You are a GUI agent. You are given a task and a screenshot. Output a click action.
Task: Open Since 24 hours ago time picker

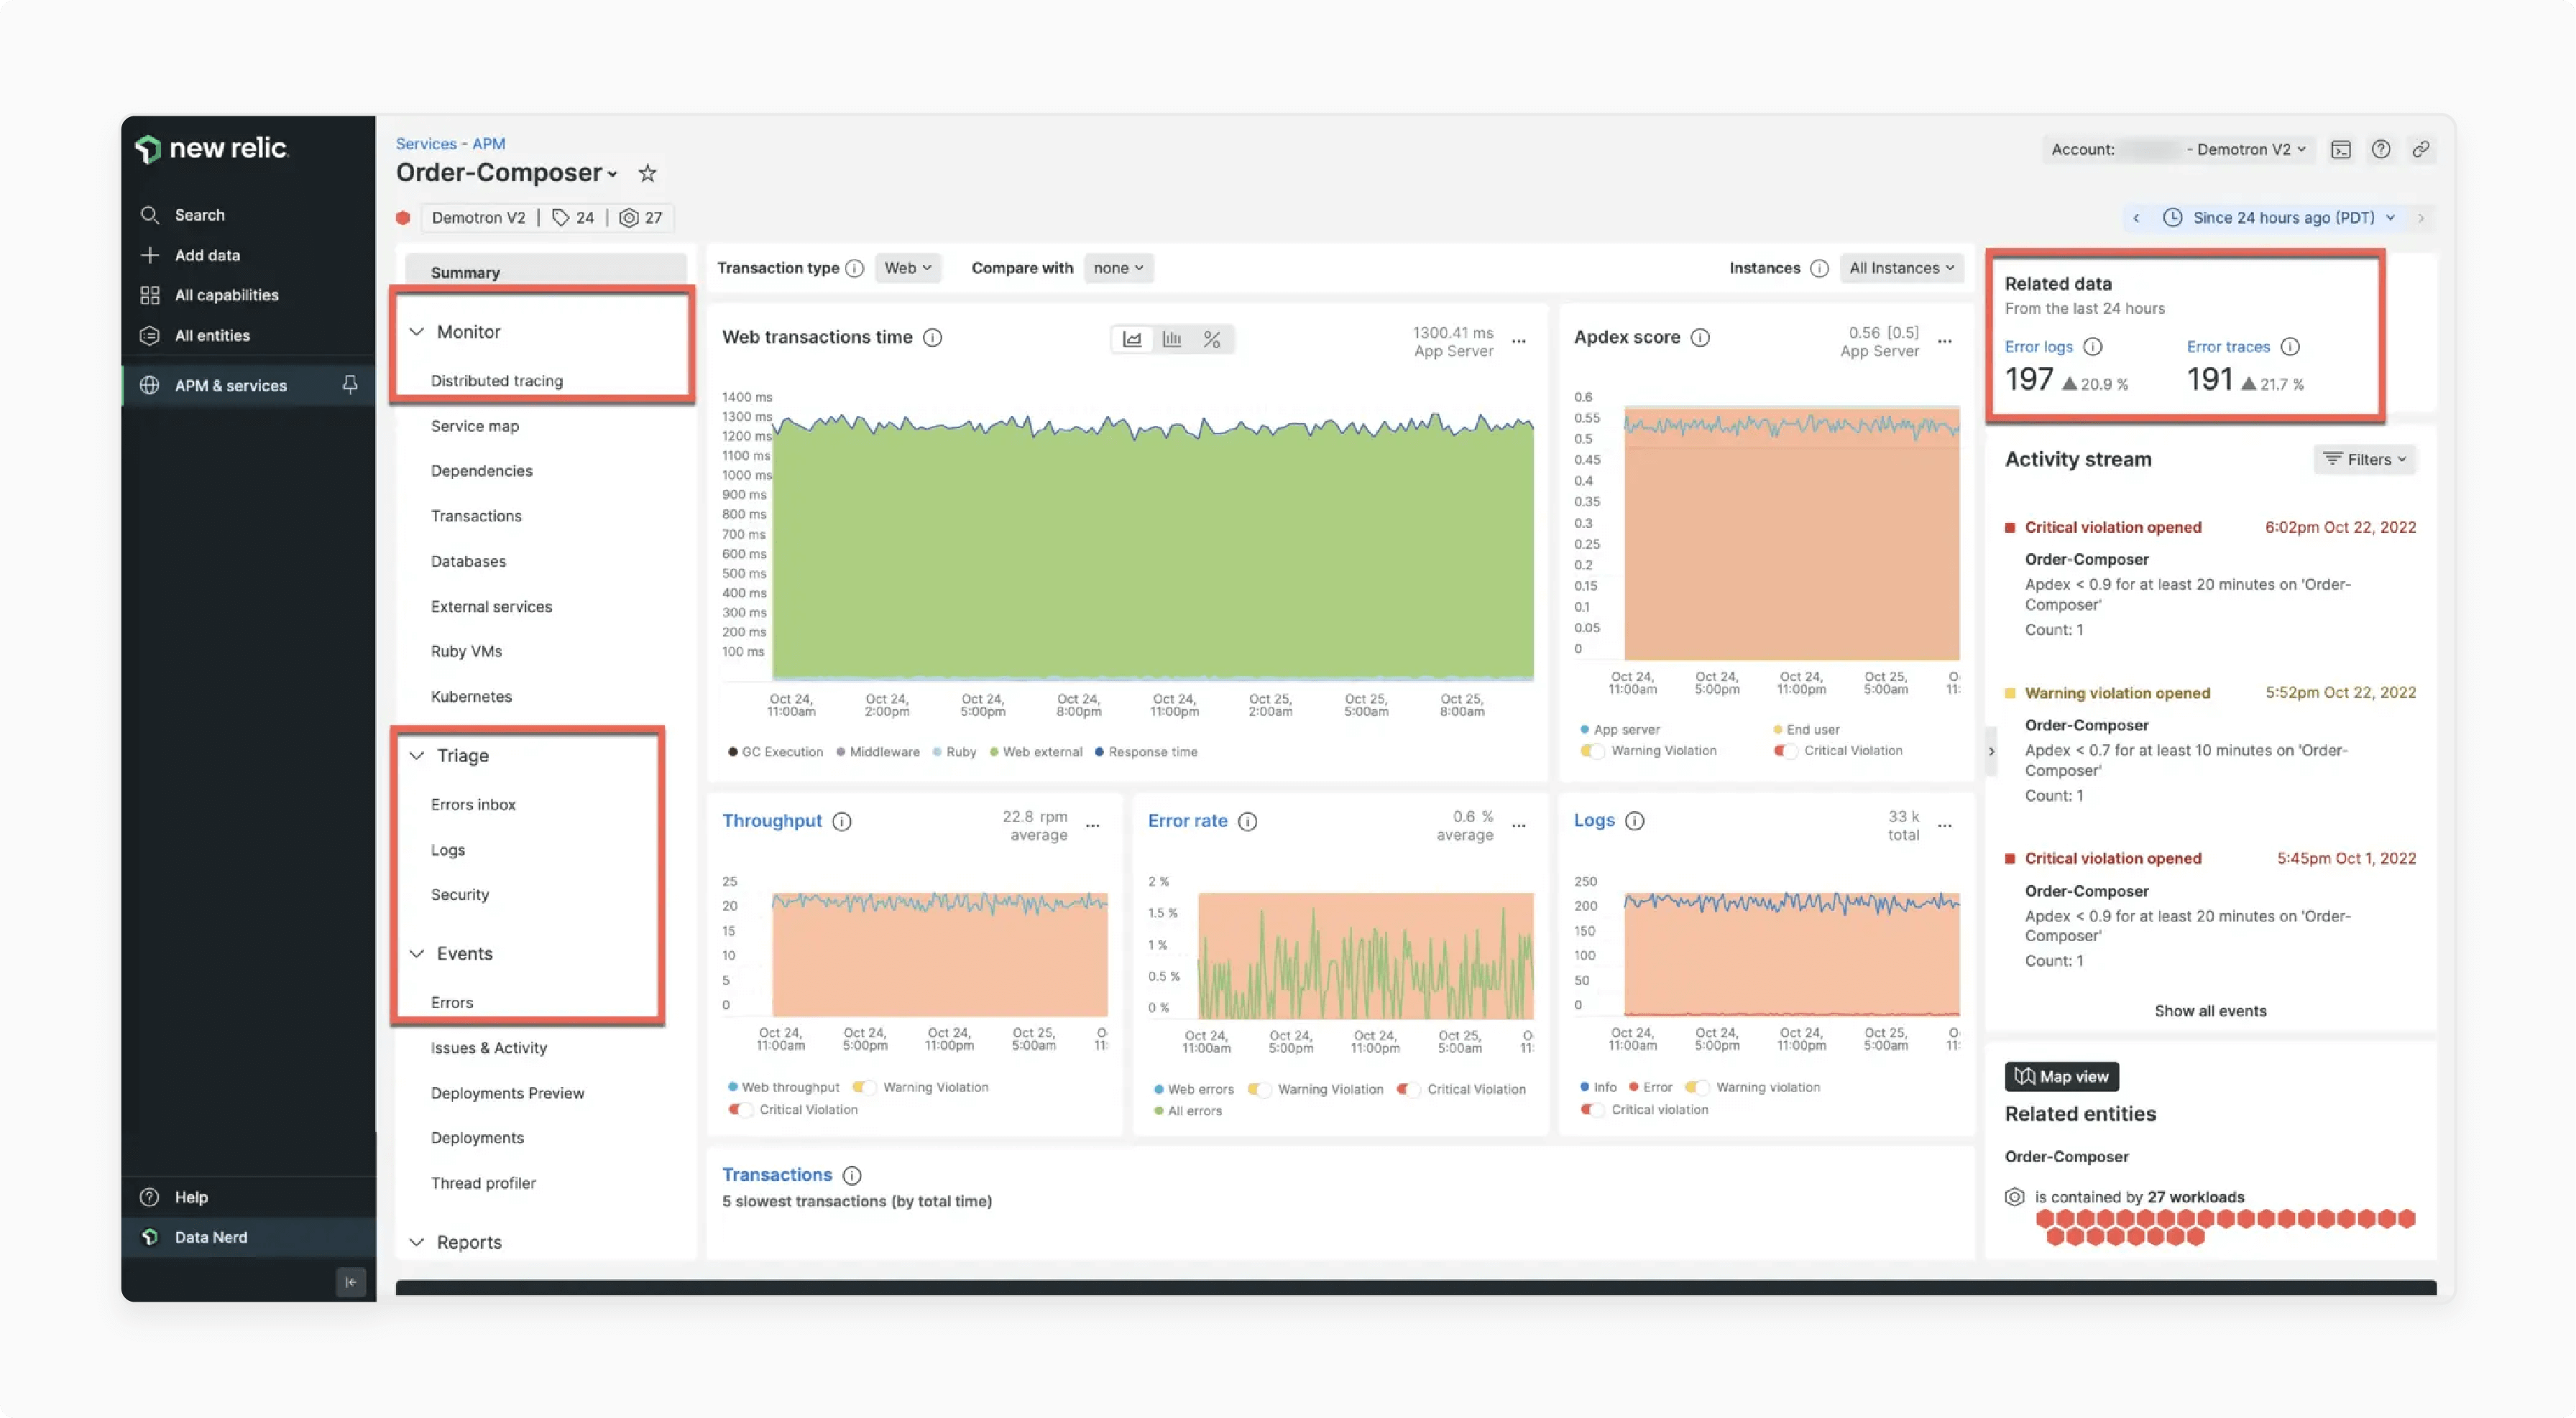2281,218
